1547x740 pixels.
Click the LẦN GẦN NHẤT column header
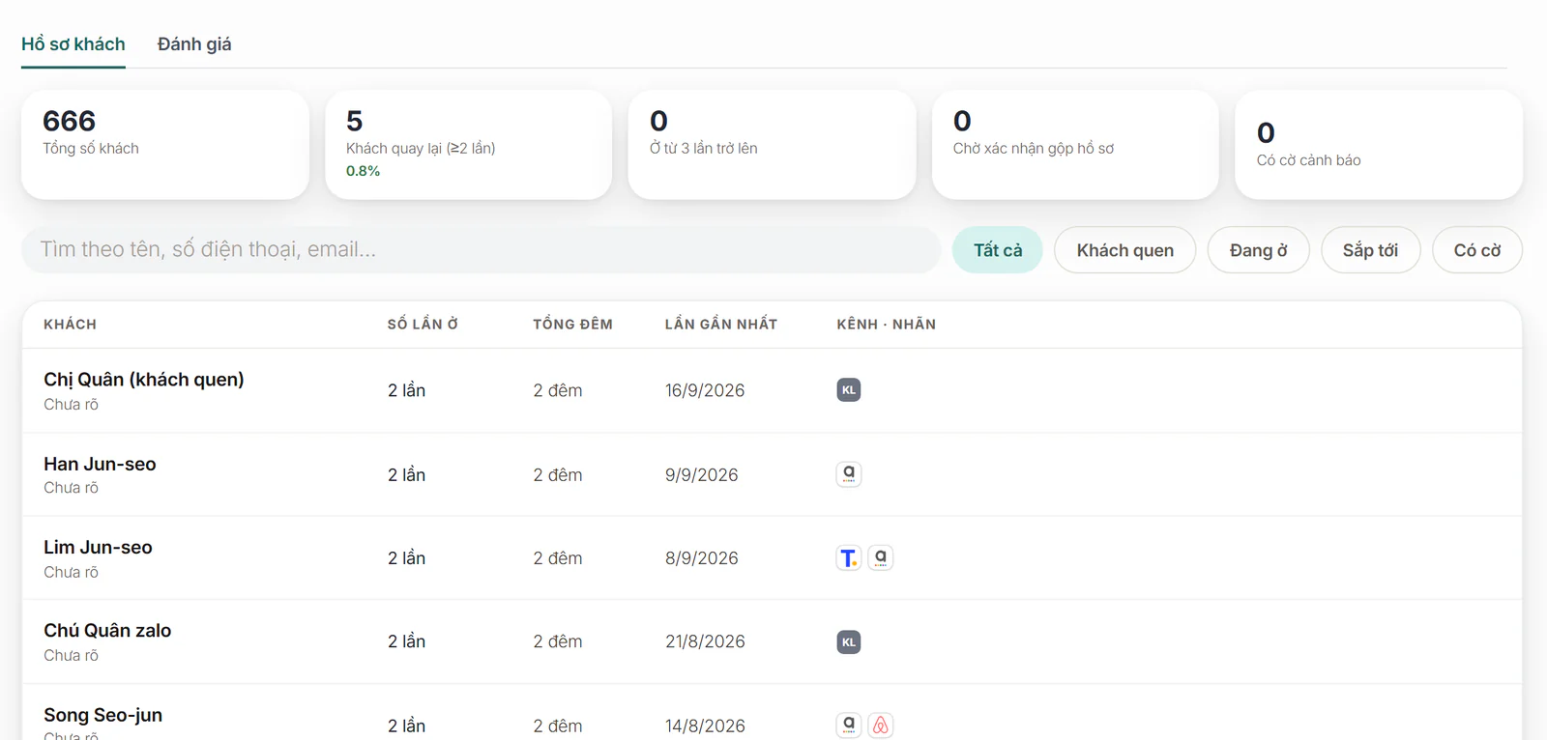(720, 325)
